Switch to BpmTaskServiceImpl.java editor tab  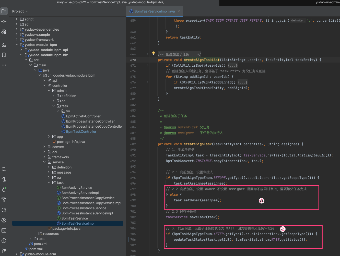(x=154, y=11)
